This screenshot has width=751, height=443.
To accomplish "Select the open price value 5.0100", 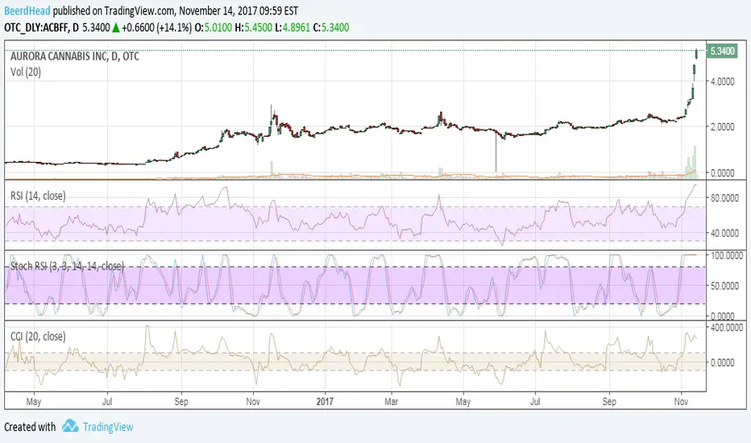I will tap(218, 27).
